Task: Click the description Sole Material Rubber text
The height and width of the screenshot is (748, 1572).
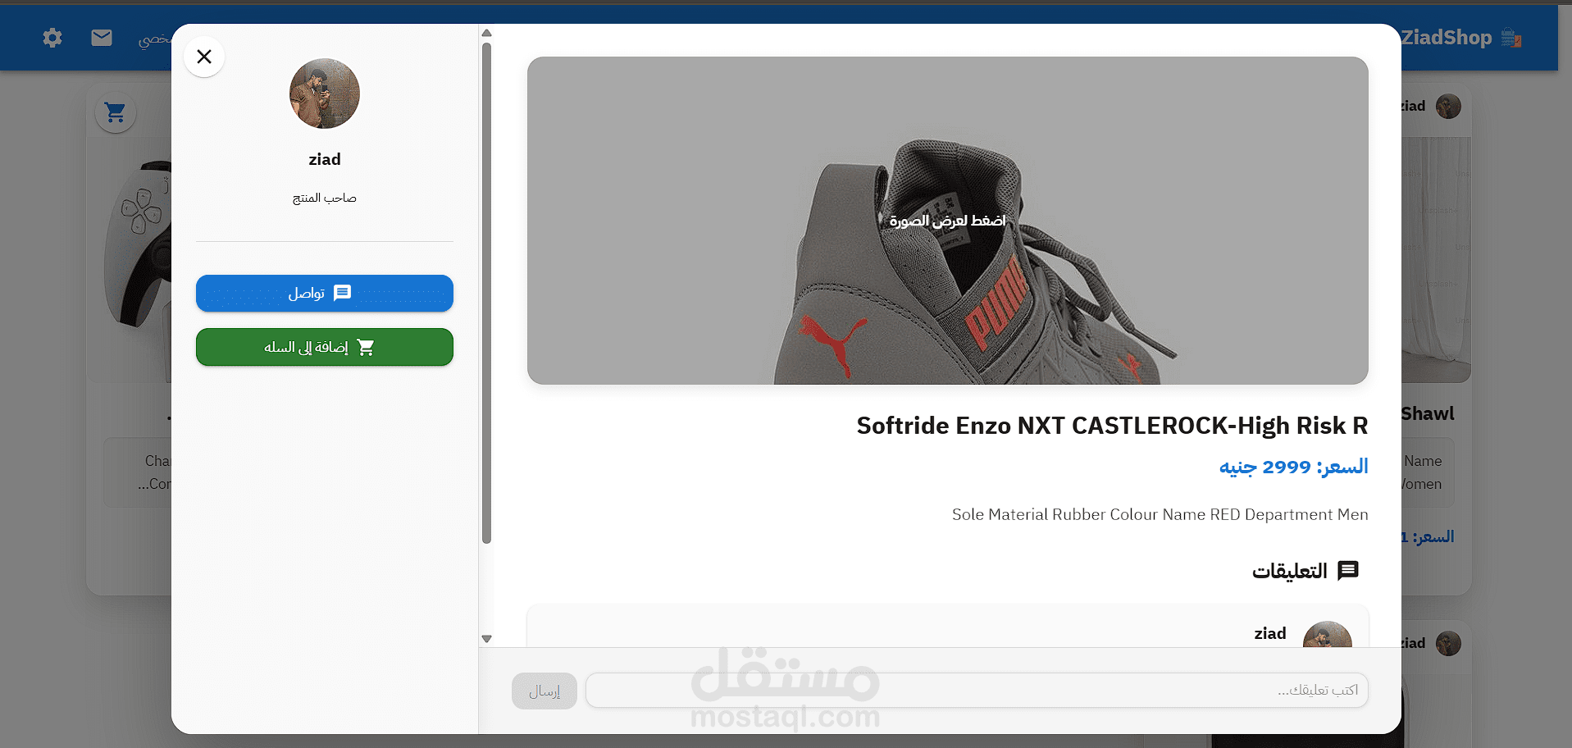Action: point(1160,514)
